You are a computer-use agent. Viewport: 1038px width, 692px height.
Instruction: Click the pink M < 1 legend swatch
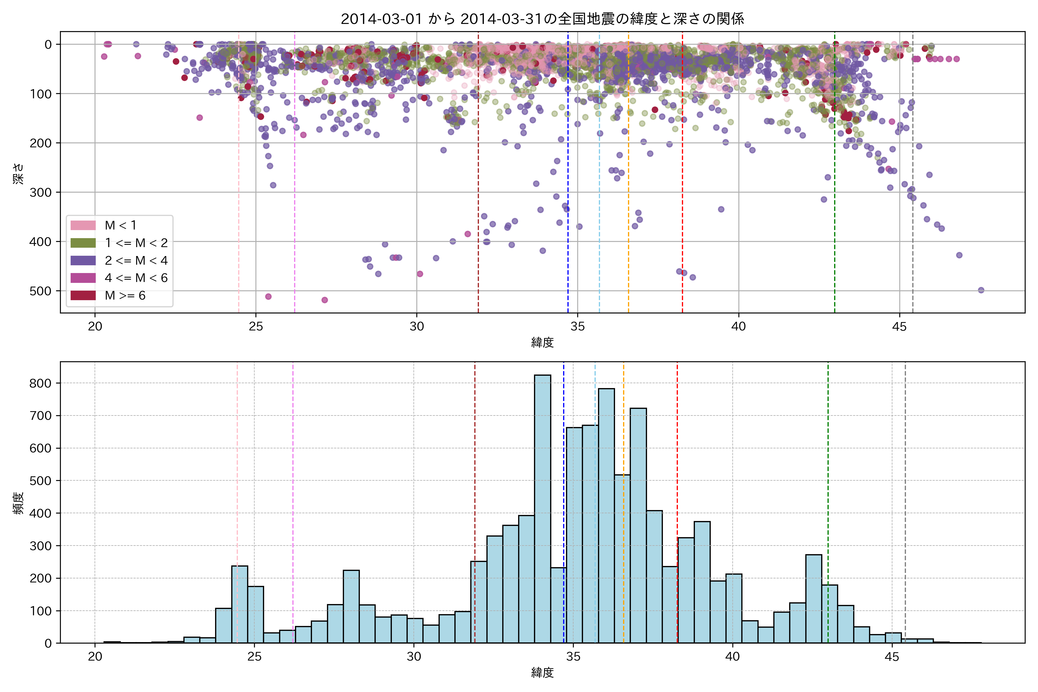[x=83, y=225]
